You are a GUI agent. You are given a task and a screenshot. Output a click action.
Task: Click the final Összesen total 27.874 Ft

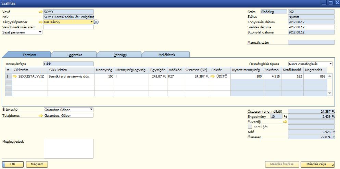[311, 137]
